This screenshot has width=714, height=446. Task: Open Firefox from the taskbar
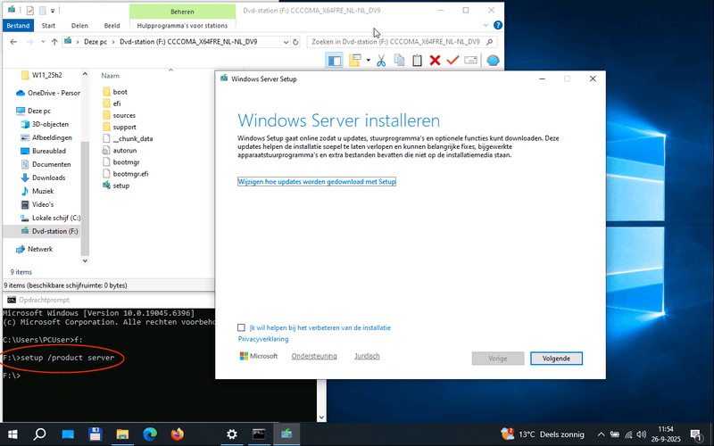(x=177, y=434)
